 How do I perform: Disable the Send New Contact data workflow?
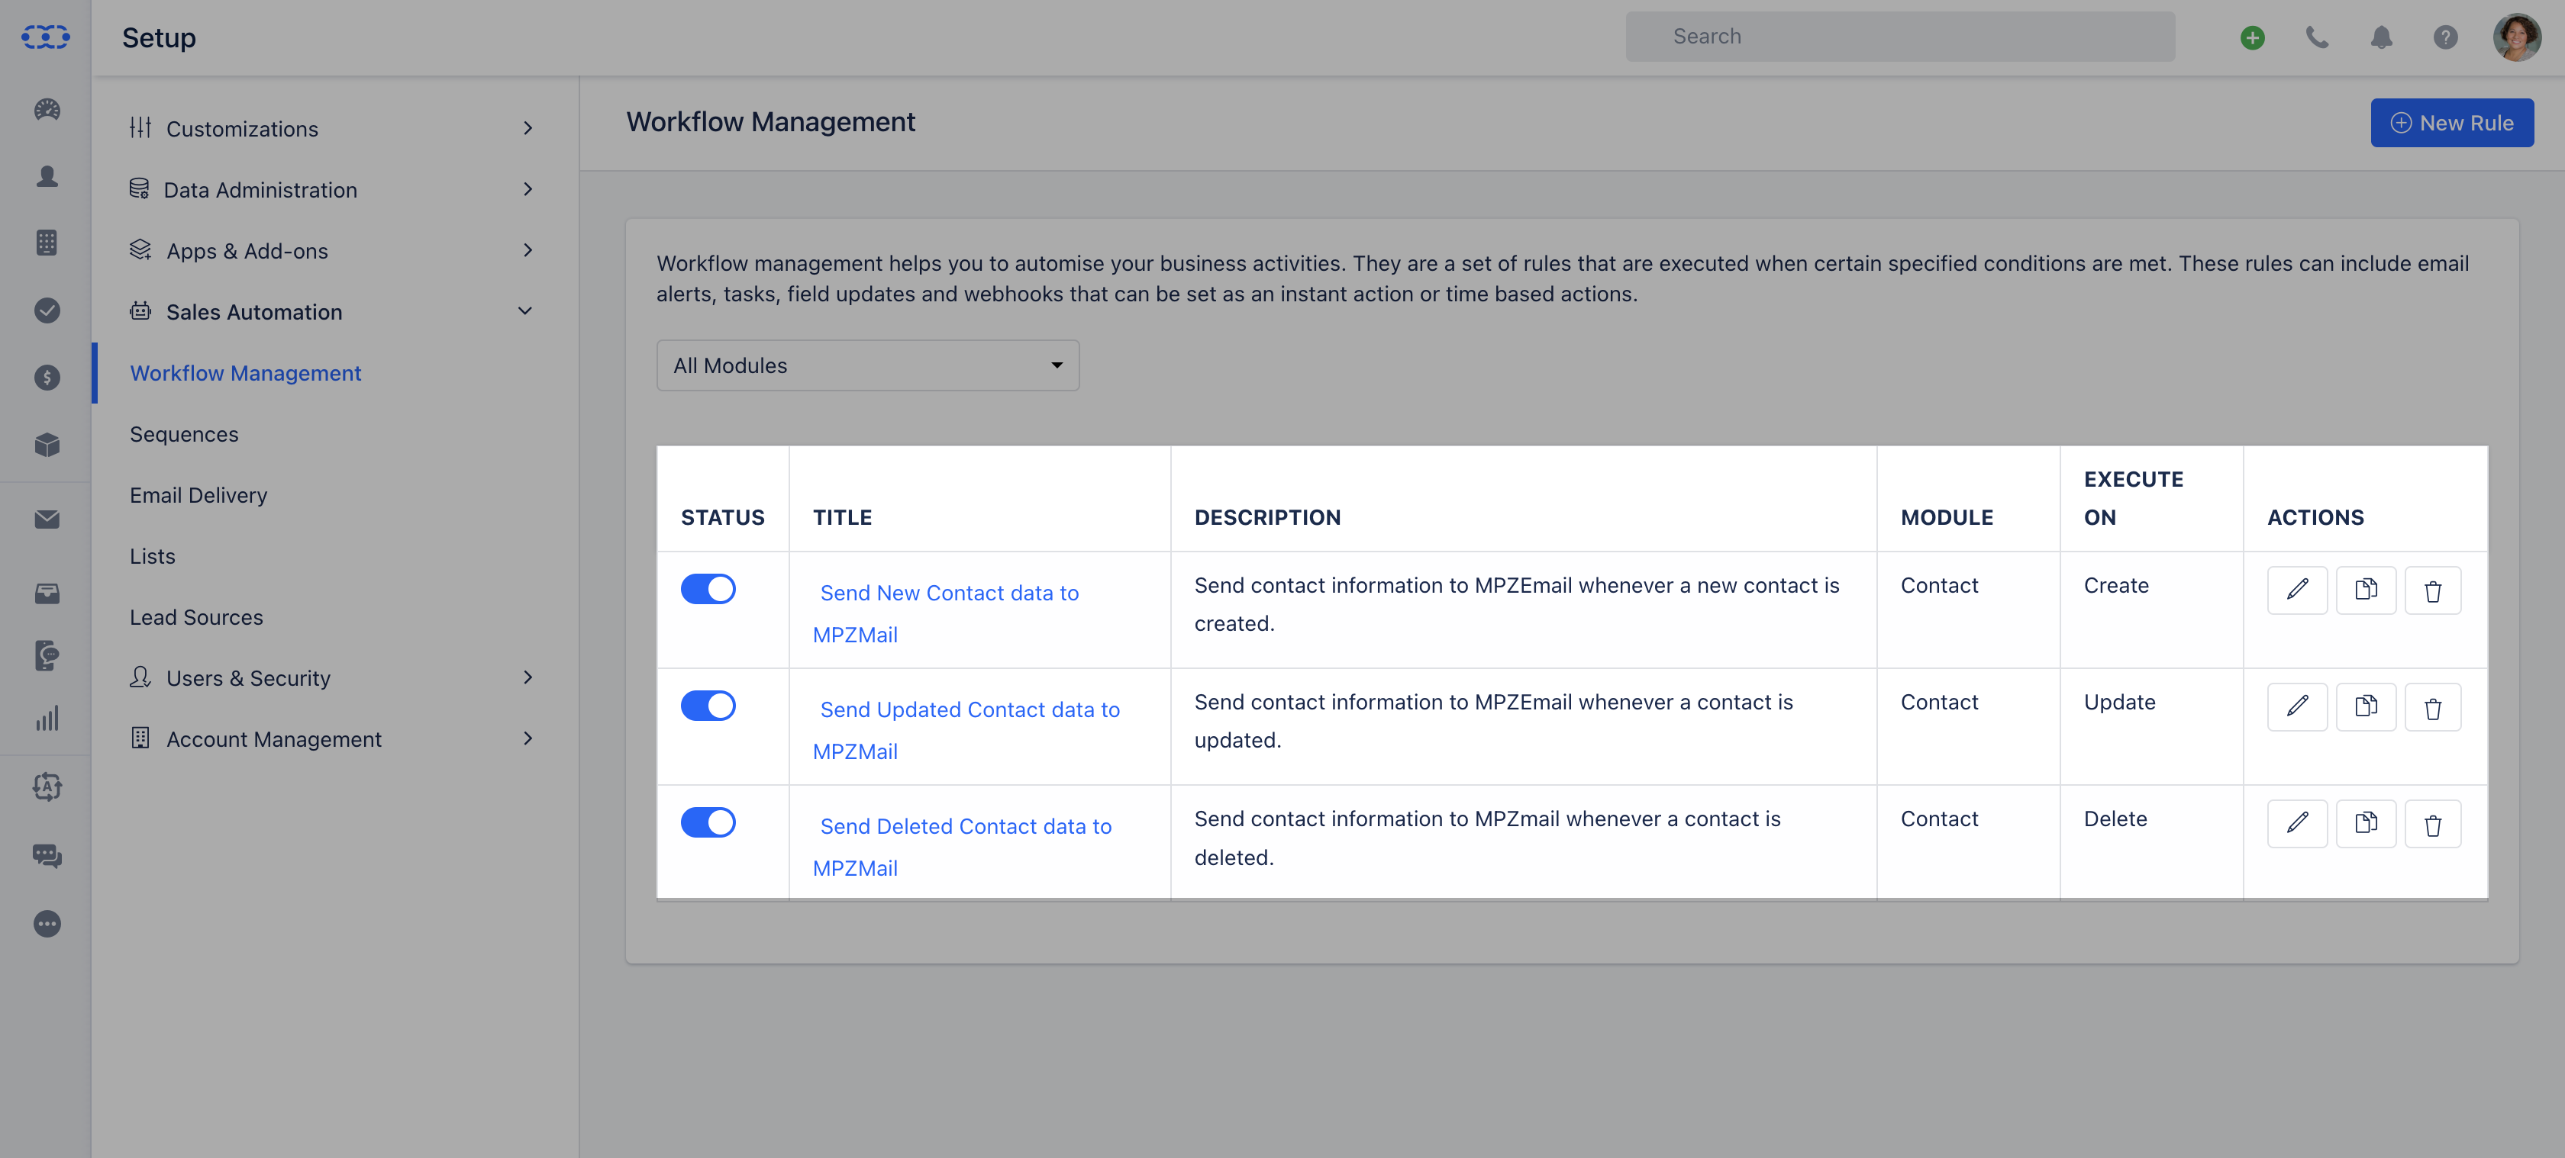point(708,589)
